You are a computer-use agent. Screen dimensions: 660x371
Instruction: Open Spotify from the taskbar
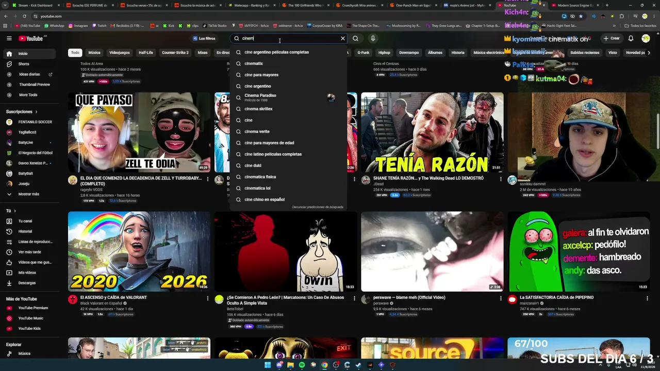tap(302, 365)
